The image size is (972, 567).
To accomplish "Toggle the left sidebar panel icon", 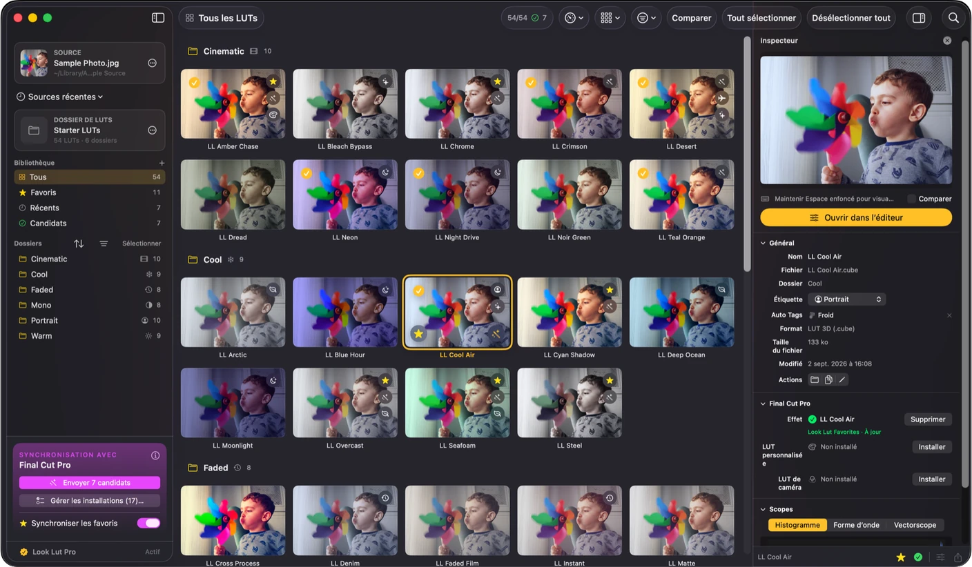I will click(x=158, y=18).
